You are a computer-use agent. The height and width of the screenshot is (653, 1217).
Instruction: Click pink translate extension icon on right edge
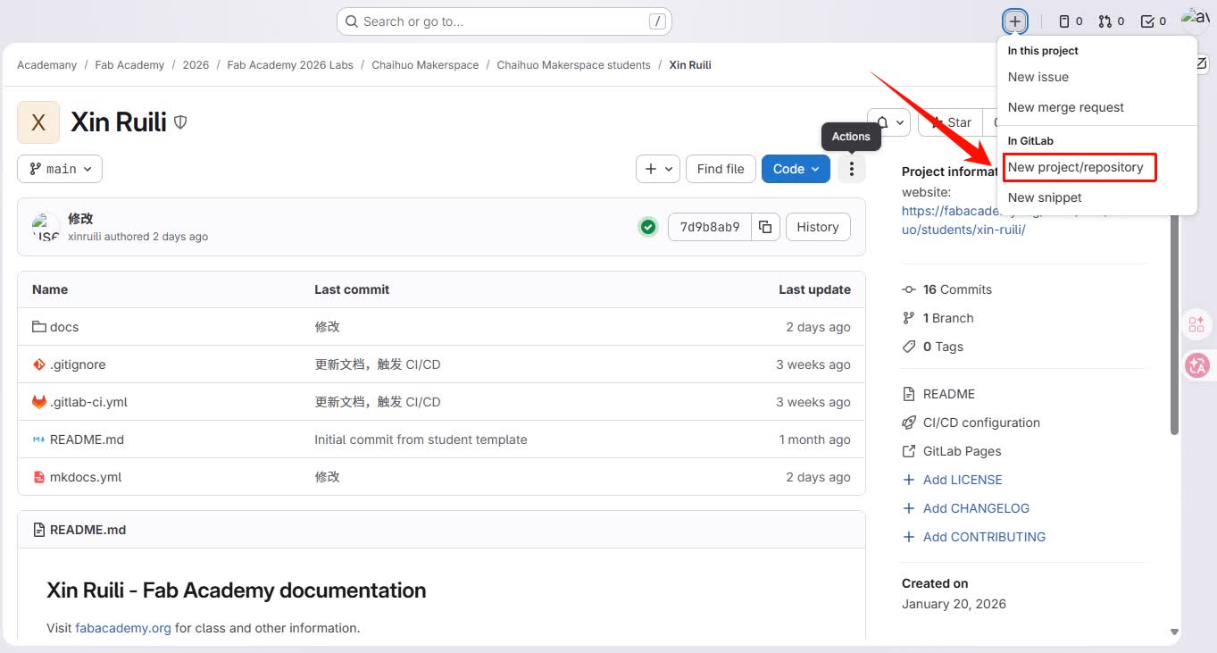coord(1196,364)
